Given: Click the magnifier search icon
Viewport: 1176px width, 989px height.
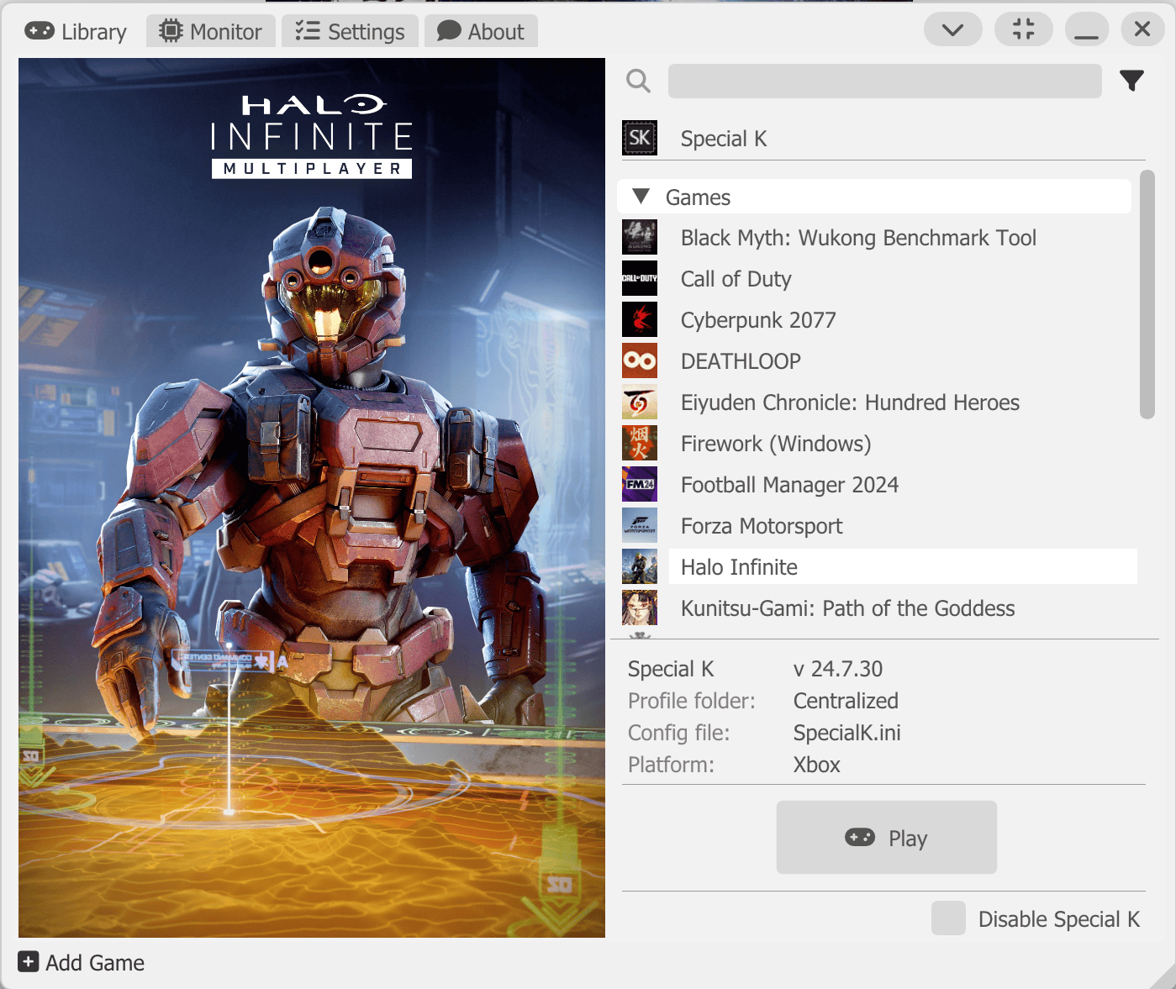Looking at the screenshot, I should coord(639,81).
